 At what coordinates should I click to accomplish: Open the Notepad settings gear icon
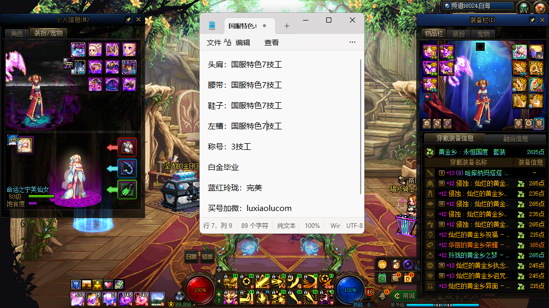click(352, 43)
